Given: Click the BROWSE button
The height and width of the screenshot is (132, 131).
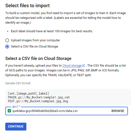Looking at the screenshot, I should 118,111.
